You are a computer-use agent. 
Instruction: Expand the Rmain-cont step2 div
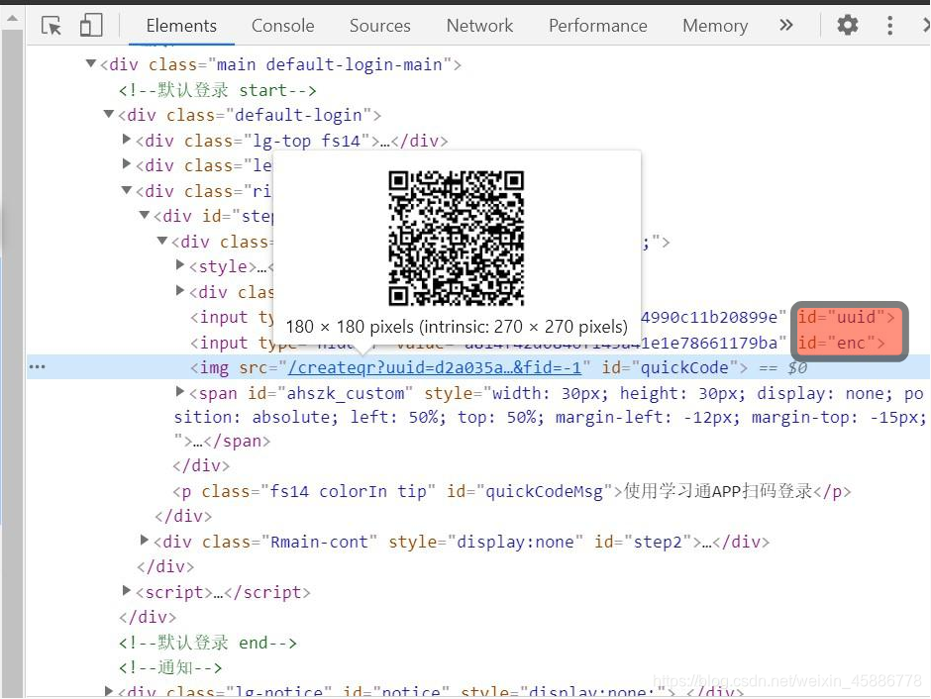click(x=144, y=540)
